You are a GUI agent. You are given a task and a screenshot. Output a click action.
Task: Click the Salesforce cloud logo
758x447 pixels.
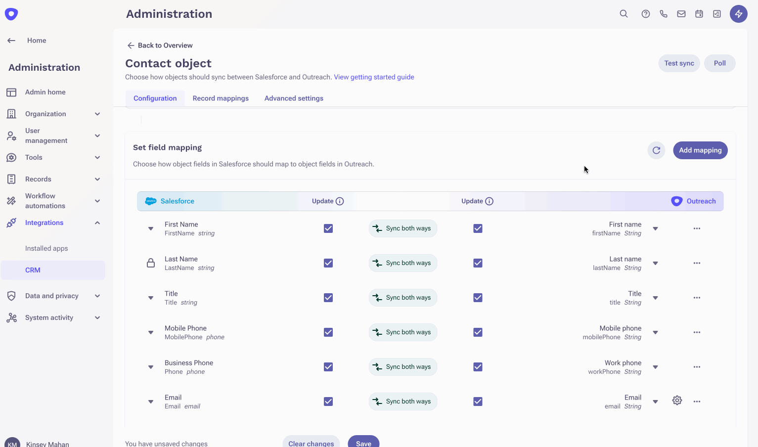point(151,201)
